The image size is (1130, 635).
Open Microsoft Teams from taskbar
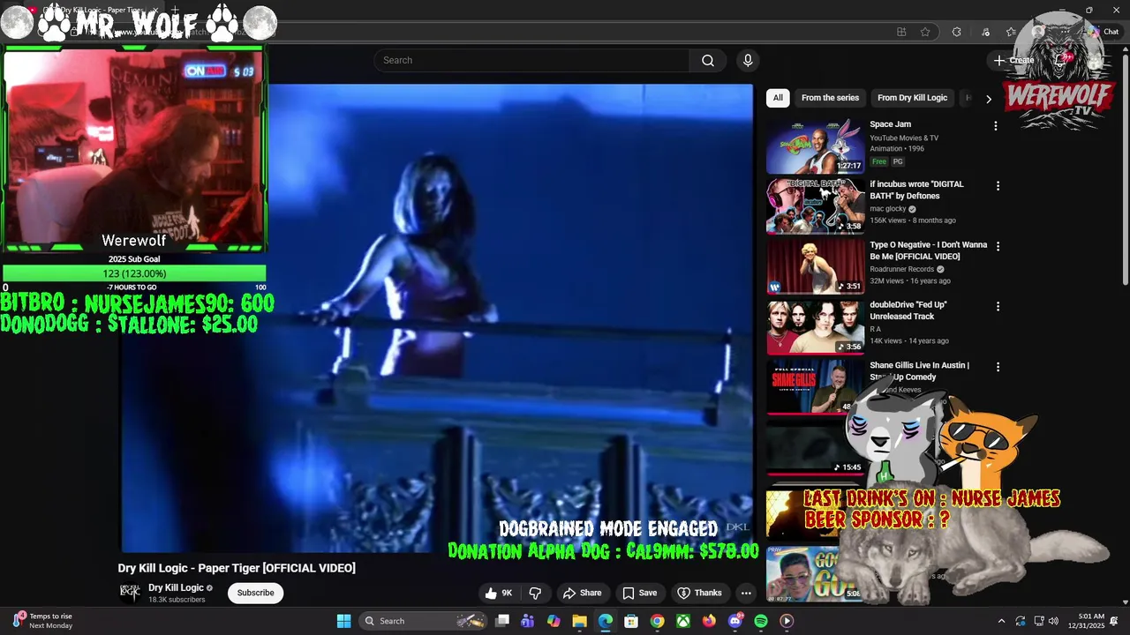[528, 621]
